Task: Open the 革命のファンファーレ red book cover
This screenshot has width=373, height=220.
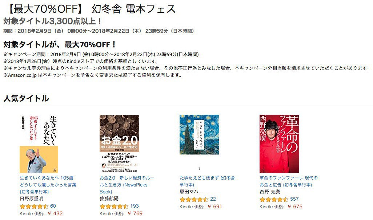Action: [279, 144]
